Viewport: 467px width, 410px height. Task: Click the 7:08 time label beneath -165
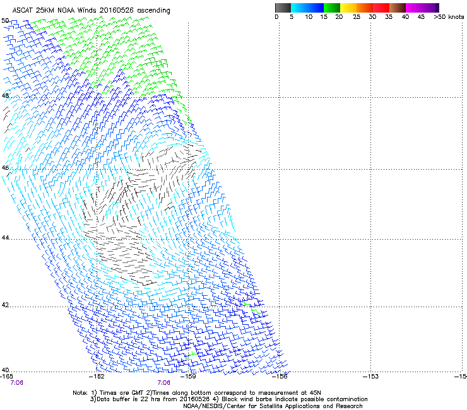(16, 383)
